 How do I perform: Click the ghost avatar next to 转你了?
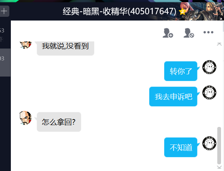tap(209, 67)
